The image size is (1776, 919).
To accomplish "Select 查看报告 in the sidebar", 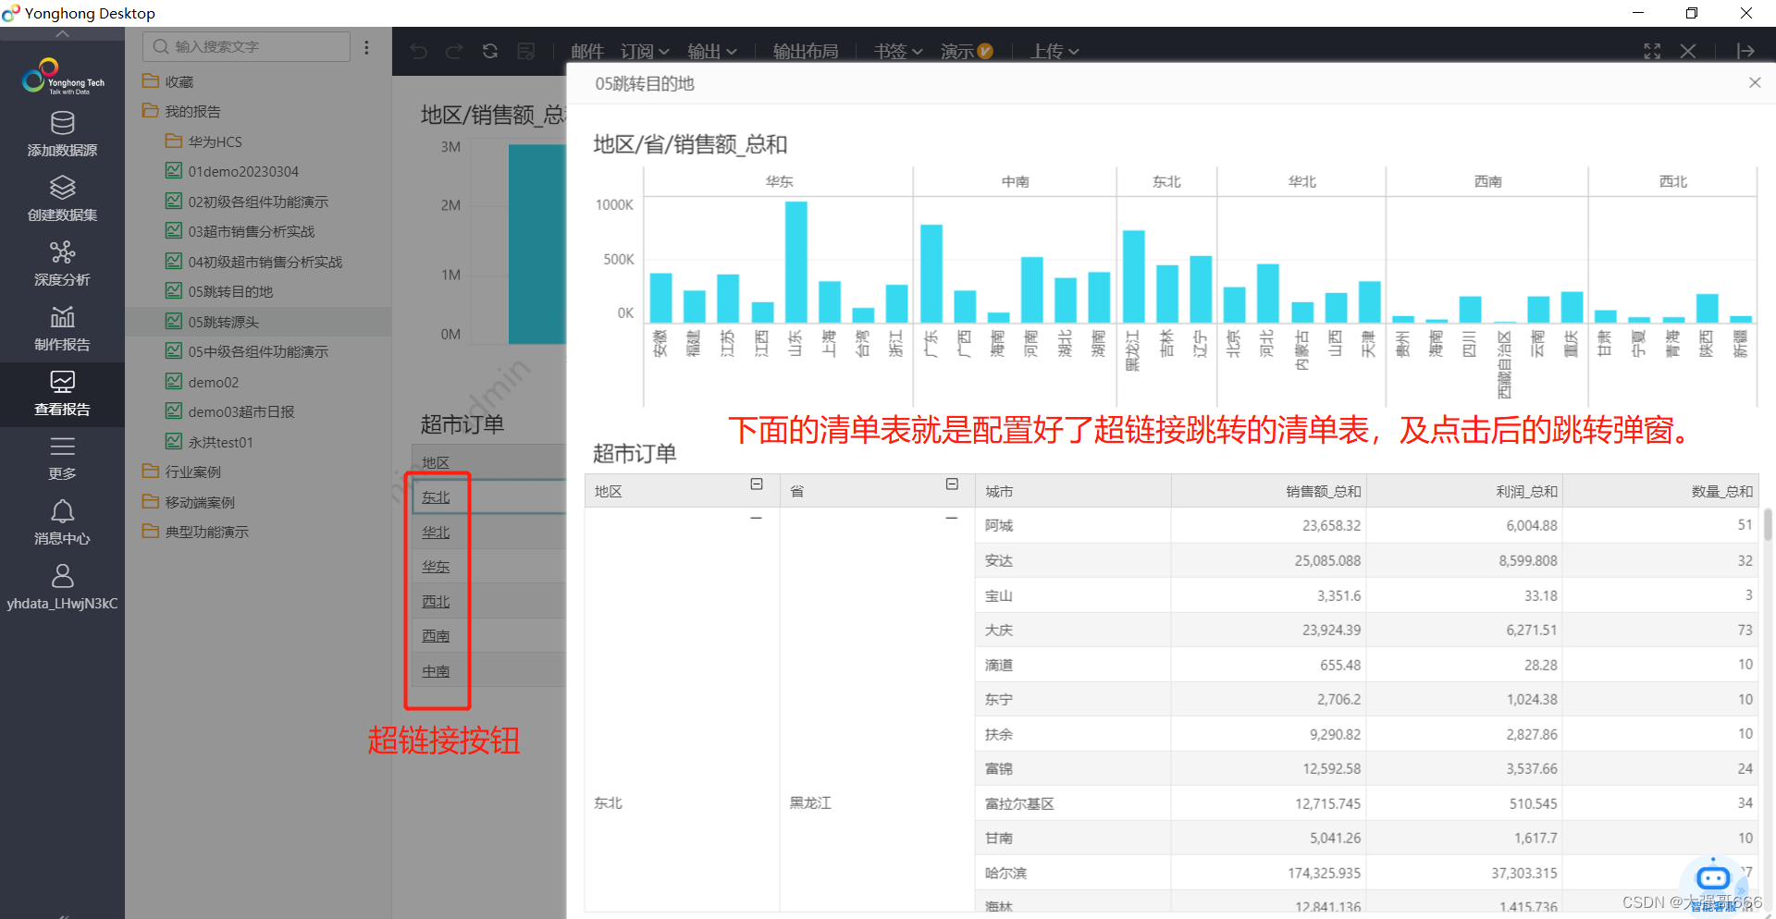I will [62, 394].
